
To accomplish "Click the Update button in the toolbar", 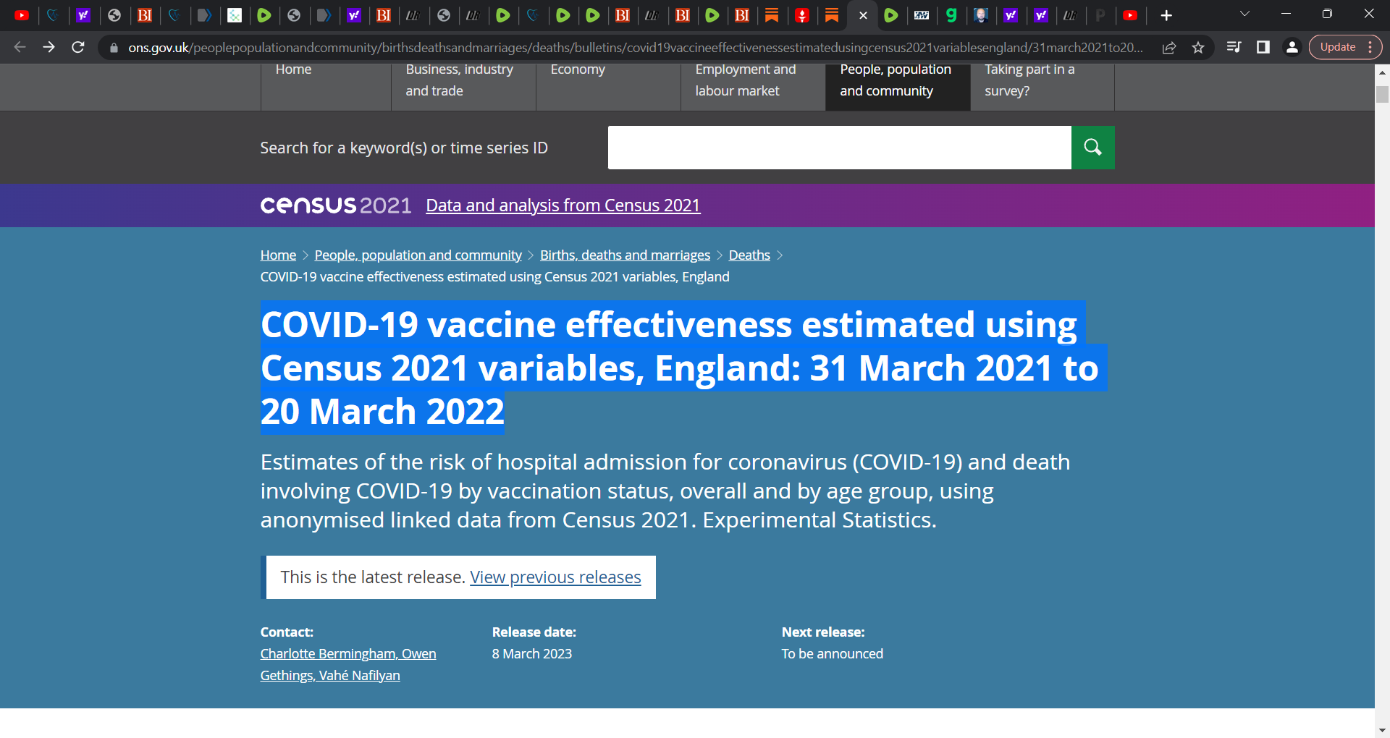I will [1337, 47].
